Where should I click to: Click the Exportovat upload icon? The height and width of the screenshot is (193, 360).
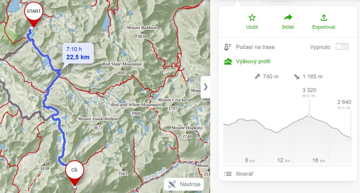pos(324,18)
